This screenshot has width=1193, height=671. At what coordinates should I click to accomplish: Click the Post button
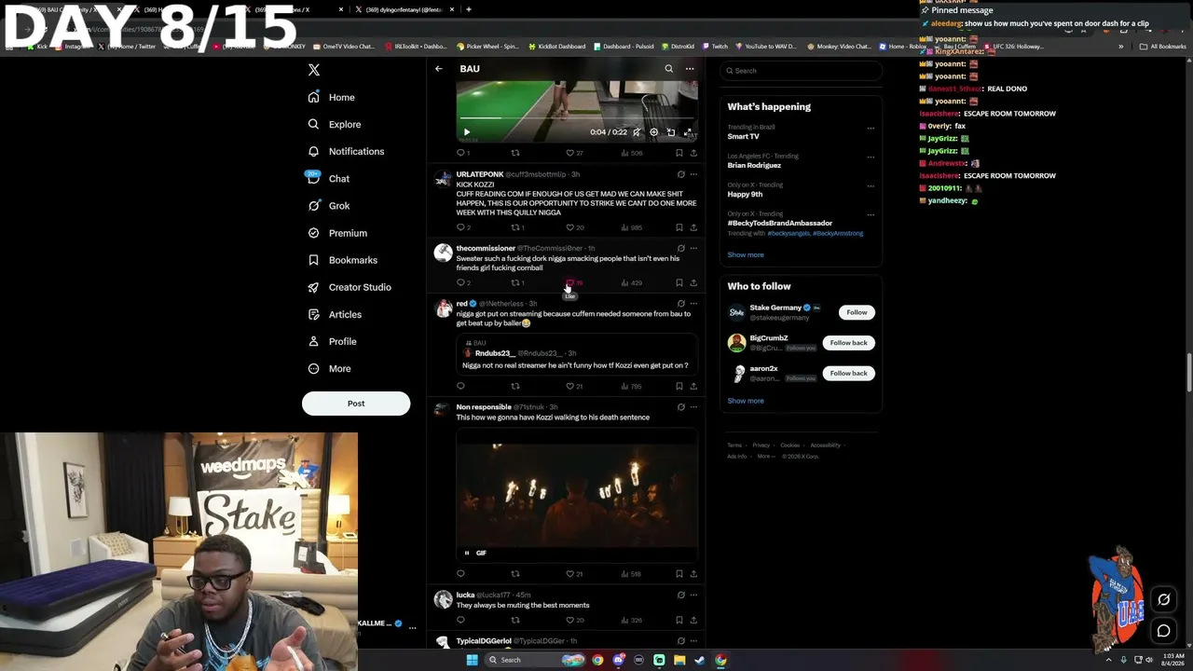pyautogui.click(x=356, y=404)
